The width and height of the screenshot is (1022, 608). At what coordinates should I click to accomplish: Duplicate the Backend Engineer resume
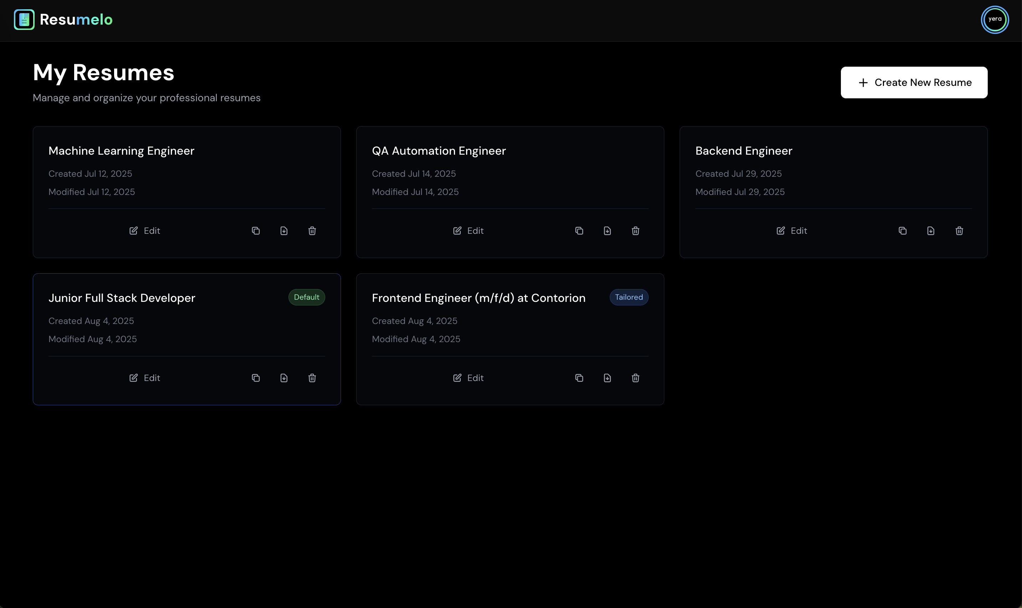point(902,231)
